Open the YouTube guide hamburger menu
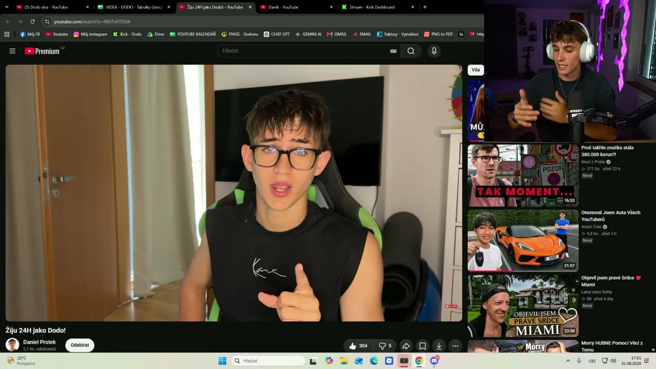This screenshot has width=656, height=369. pyautogui.click(x=12, y=51)
